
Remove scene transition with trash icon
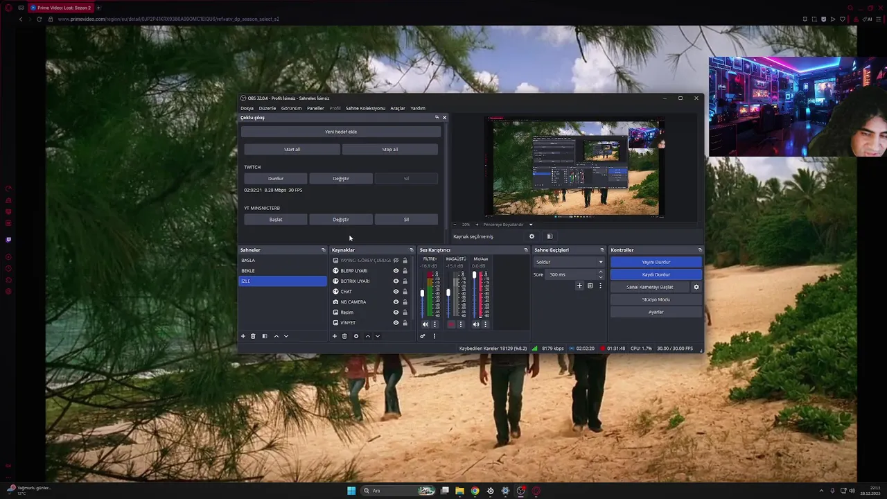coord(590,286)
